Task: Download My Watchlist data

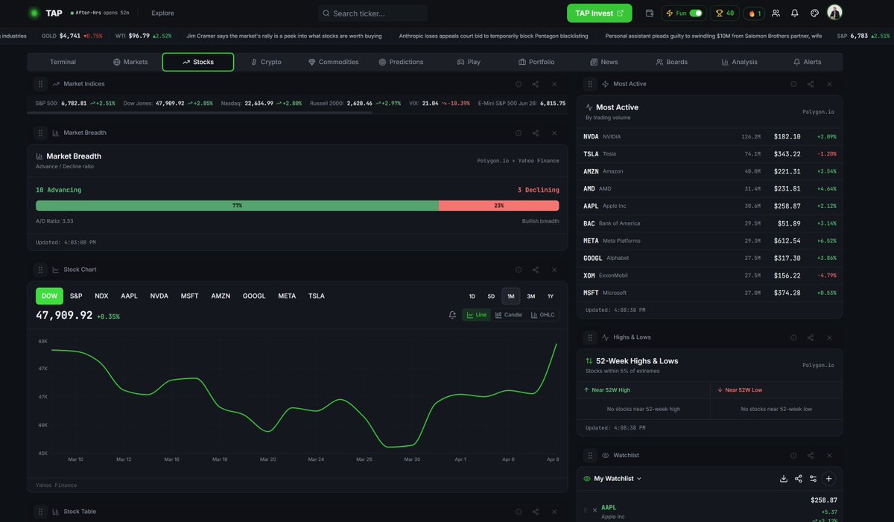Action: tap(784, 479)
